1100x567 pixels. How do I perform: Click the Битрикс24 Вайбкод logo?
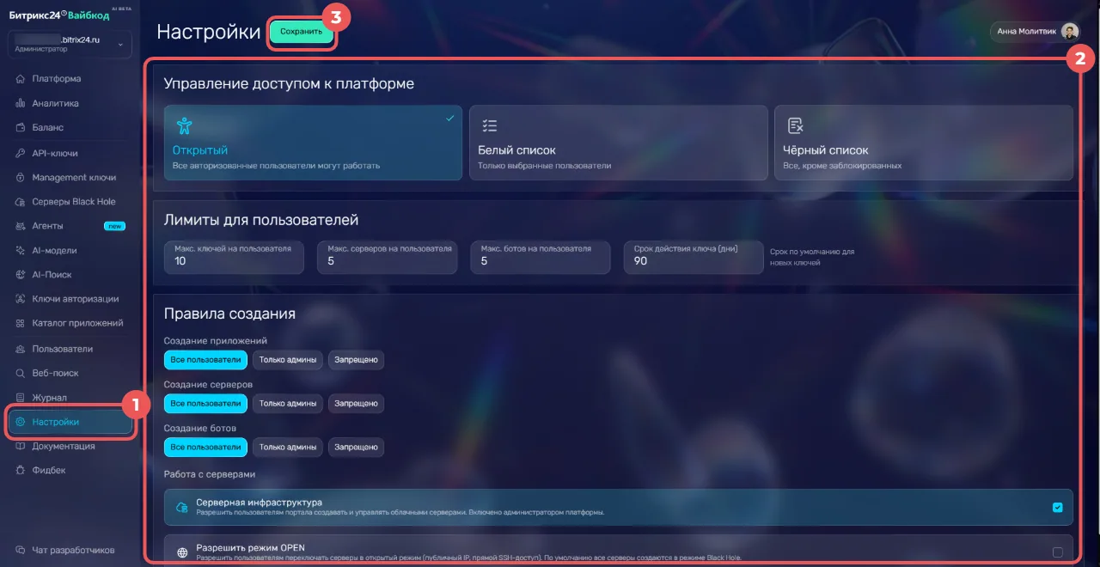60,15
